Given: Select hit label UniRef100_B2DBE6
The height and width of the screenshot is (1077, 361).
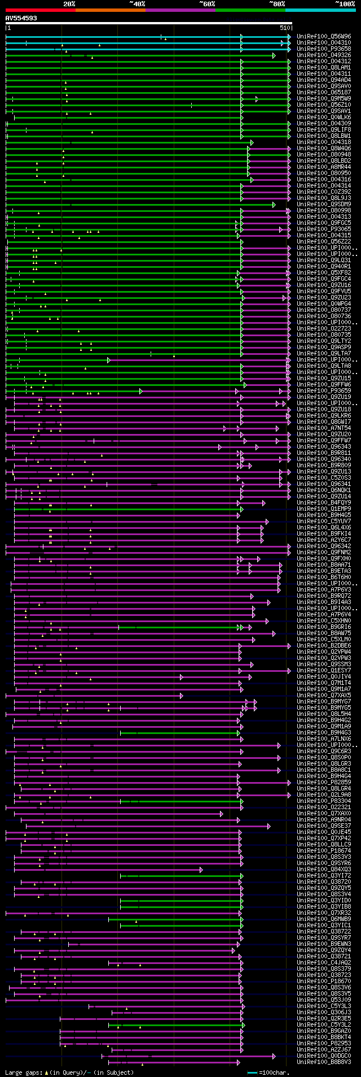Looking at the screenshot, I should [324, 645].
